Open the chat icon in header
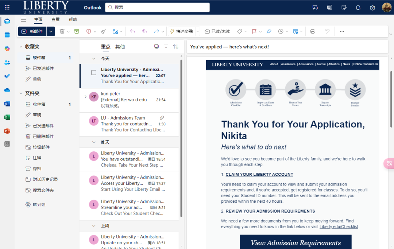Viewport: 394px width, 249px height. point(315,8)
